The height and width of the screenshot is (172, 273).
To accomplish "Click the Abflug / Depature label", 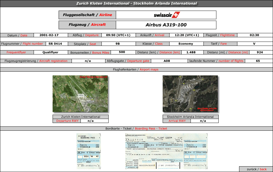I will coord(85,35).
